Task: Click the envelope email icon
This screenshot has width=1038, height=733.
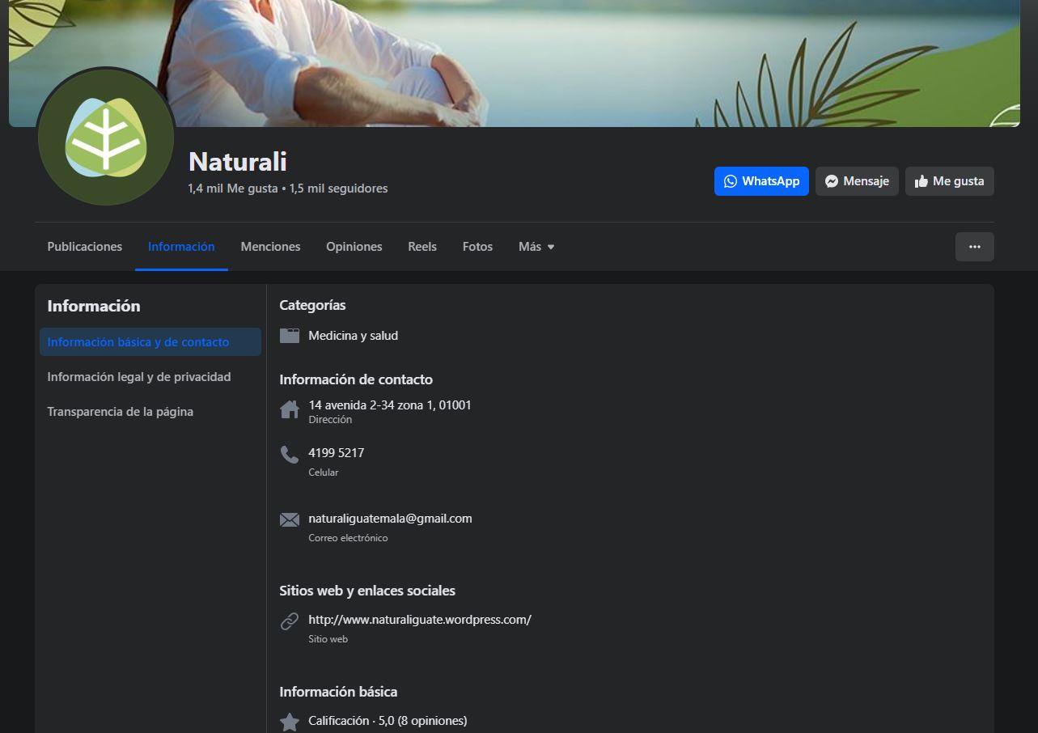Action: pos(290,520)
